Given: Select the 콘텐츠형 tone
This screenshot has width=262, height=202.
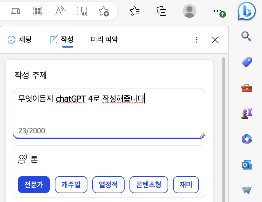Looking at the screenshot, I should (x=149, y=185).
